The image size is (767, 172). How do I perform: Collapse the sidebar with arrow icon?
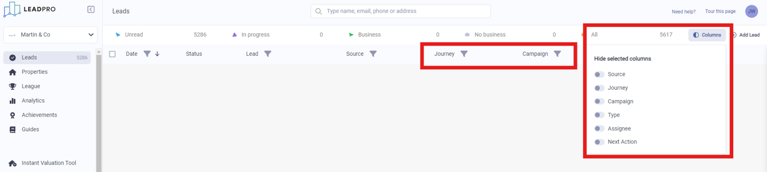pyautogui.click(x=91, y=10)
